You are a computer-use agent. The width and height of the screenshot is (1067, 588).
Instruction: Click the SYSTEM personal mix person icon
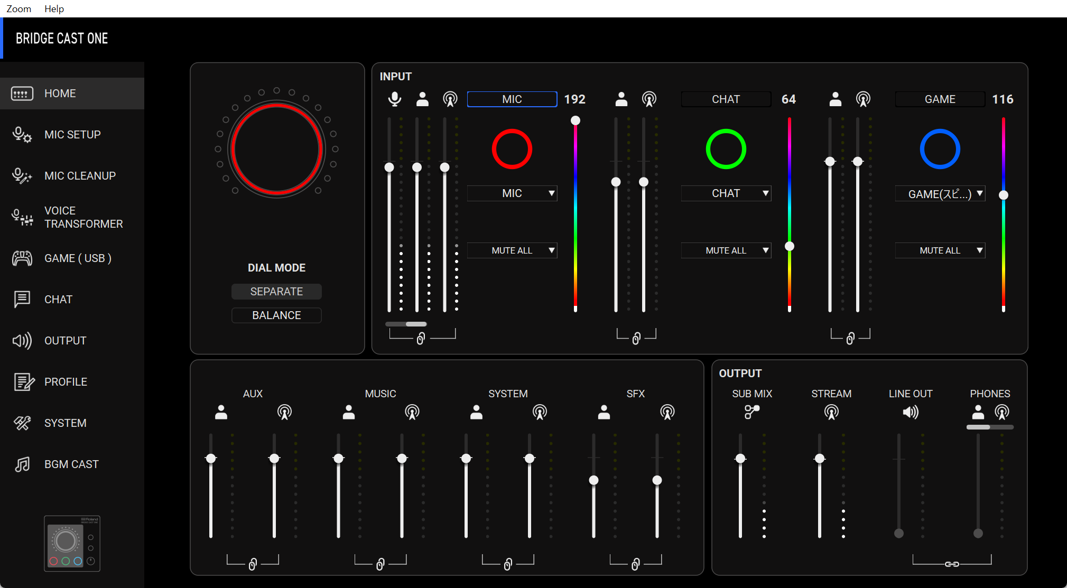click(x=476, y=412)
